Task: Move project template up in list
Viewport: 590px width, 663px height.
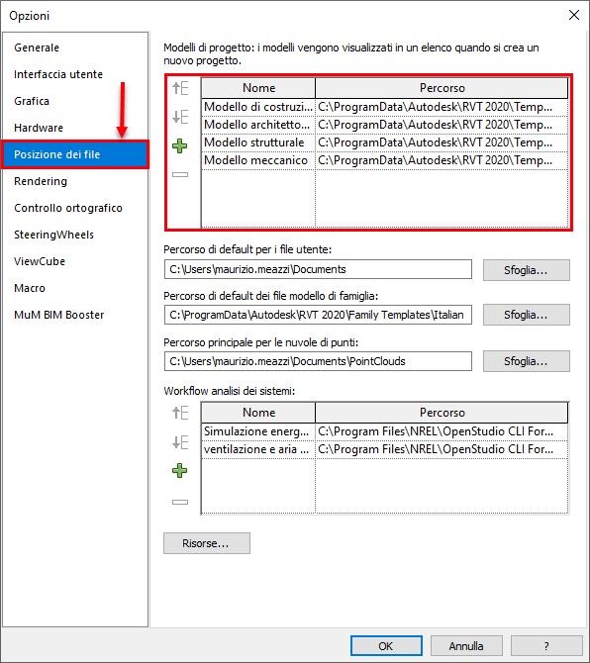Action: click(180, 88)
